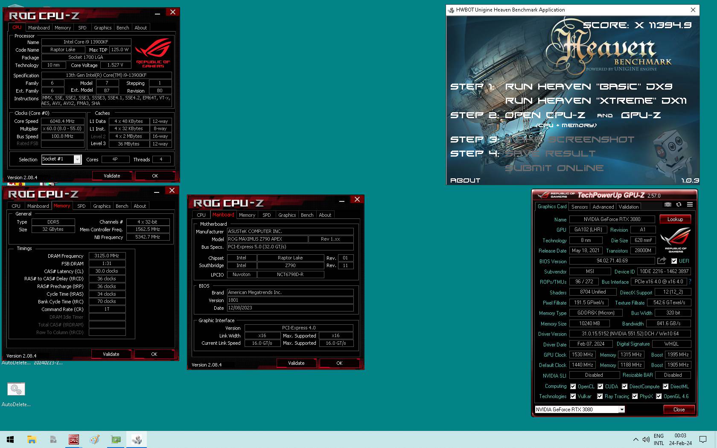Click the gray document taskbar icon
This screenshot has height=448, width=717.
pyautogui.click(x=53, y=439)
